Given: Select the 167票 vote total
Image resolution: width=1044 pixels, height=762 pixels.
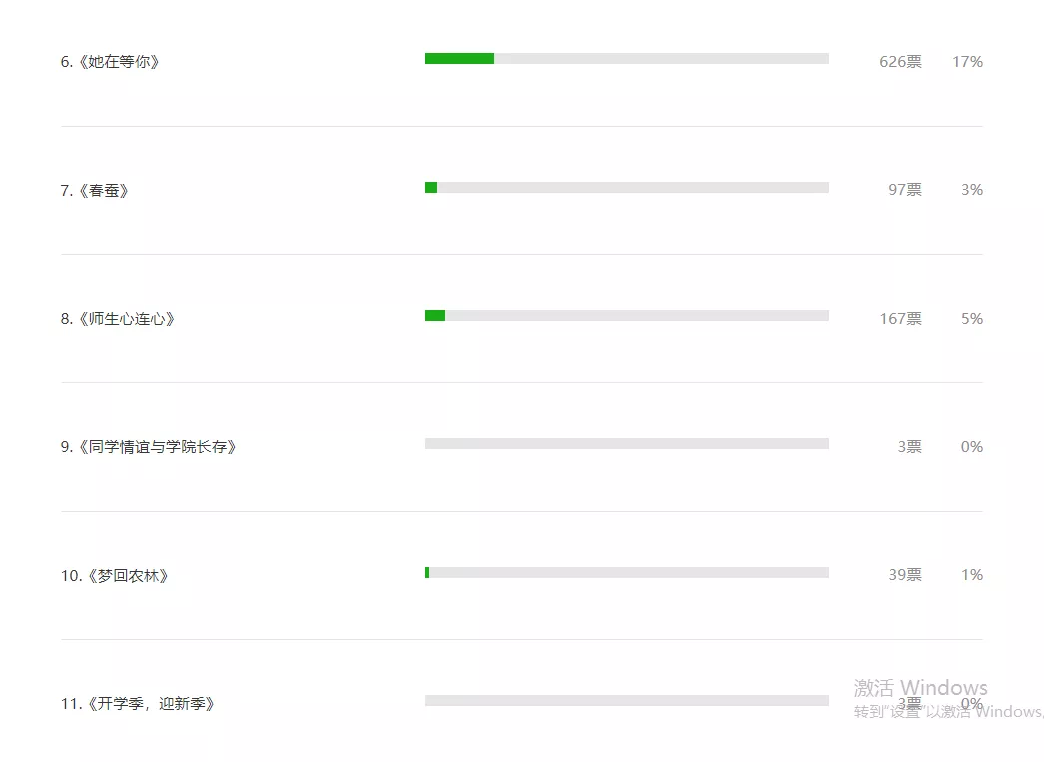Looking at the screenshot, I should tap(900, 319).
